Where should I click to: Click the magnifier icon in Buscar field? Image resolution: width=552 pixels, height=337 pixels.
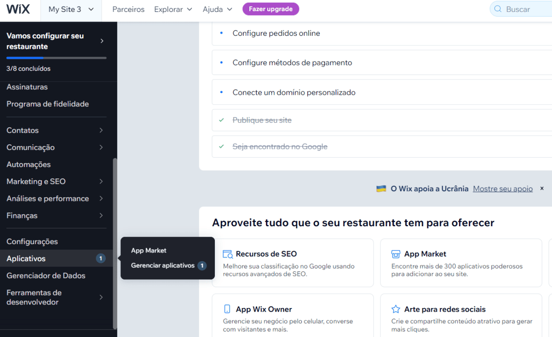(x=497, y=9)
